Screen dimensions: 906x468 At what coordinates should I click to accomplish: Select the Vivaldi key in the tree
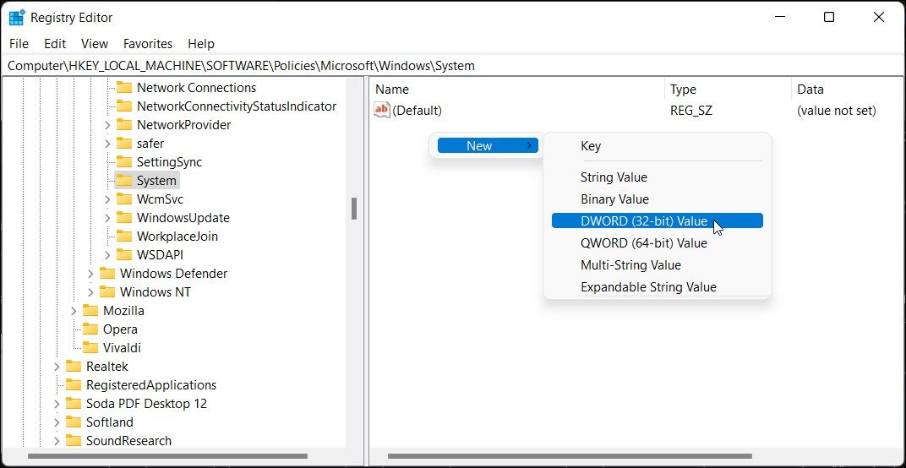click(122, 348)
